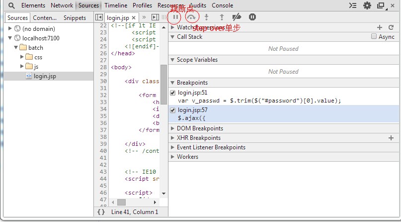Viewport: 401px width, 222px height.
Task: Show more open file tabs
Action: pos(144,17)
